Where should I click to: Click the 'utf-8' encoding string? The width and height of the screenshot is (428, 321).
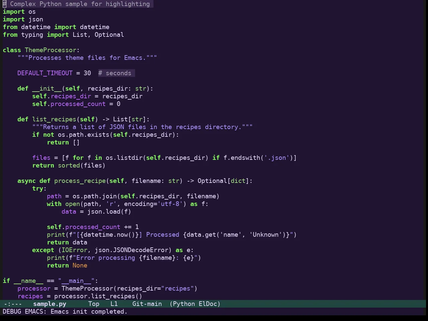pyautogui.click(x=170, y=204)
